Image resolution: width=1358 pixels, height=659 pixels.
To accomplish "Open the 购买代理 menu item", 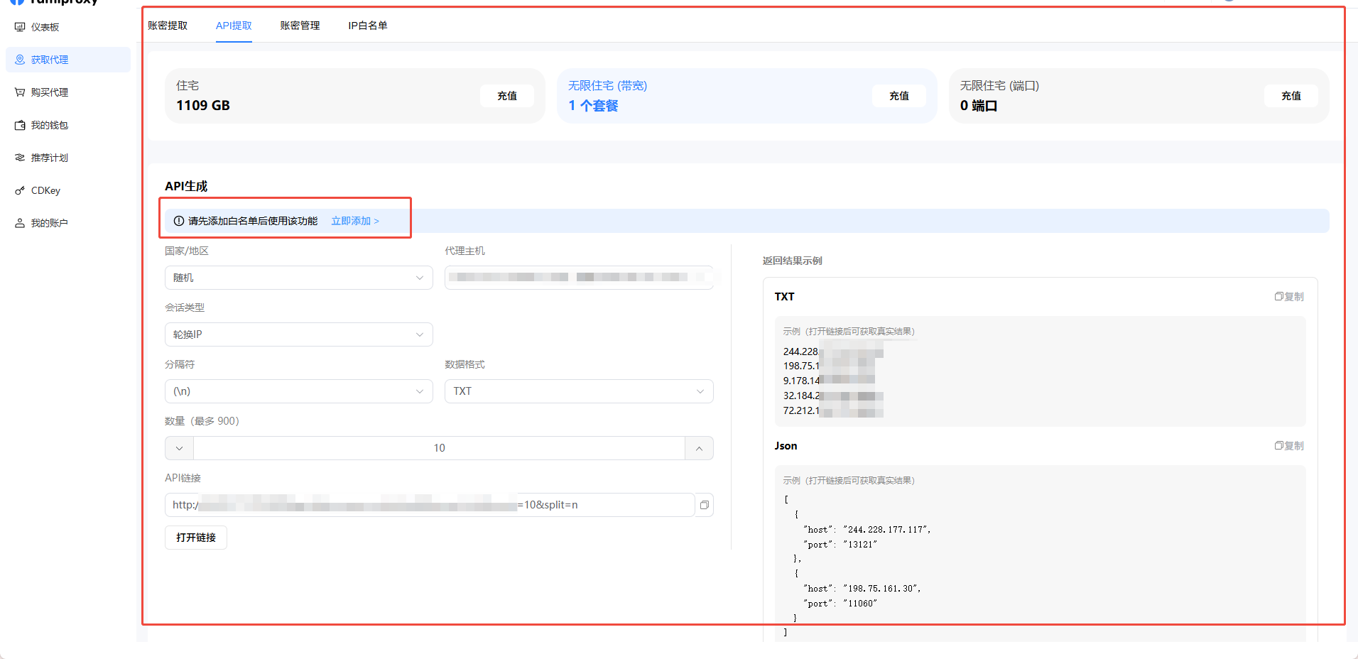I will coord(68,92).
